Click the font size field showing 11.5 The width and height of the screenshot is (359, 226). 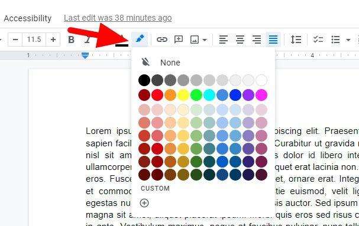(x=34, y=40)
